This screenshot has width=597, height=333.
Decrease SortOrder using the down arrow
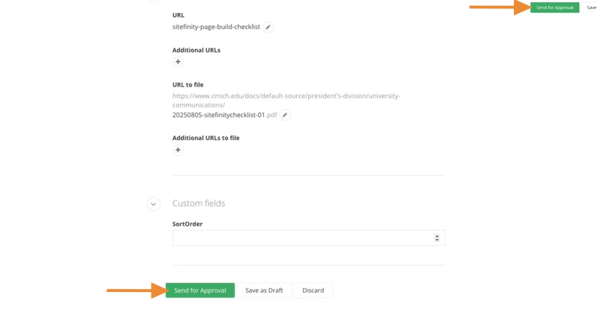[x=437, y=240]
